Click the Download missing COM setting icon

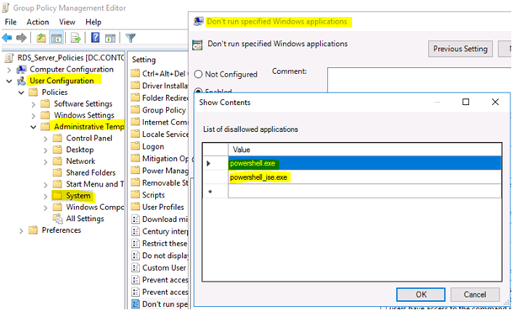[x=135, y=219]
